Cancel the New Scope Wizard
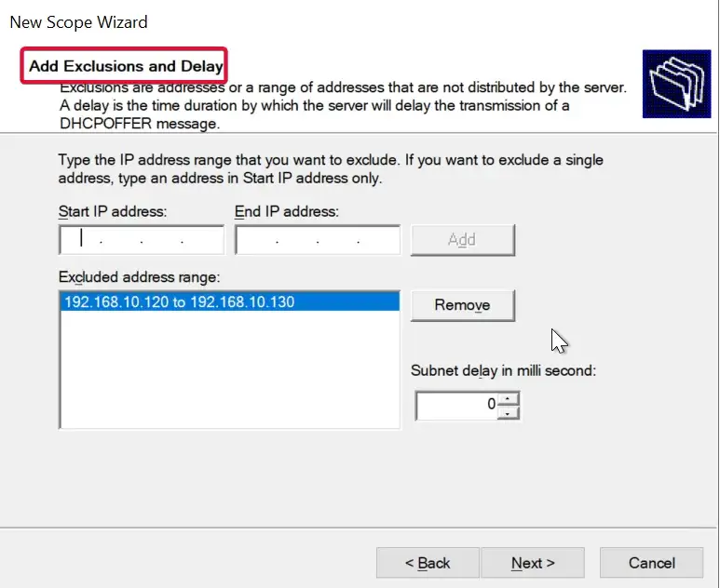Screen dimensions: 720x588 pyautogui.click(x=651, y=563)
